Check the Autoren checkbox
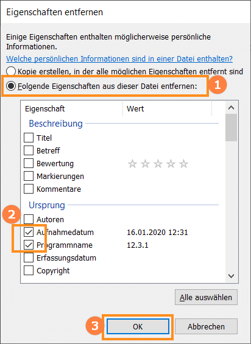251x344 pixels. (29, 219)
